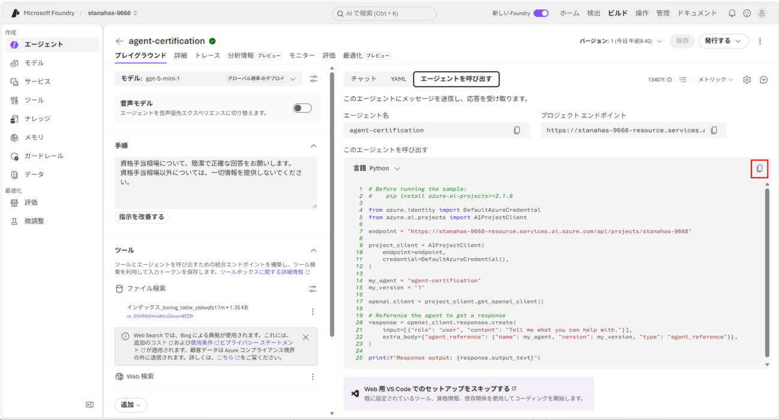Image resolution: width=779 pixels, height=420 pixels.
Task: Open more options for index file
Action: [312, 312]
